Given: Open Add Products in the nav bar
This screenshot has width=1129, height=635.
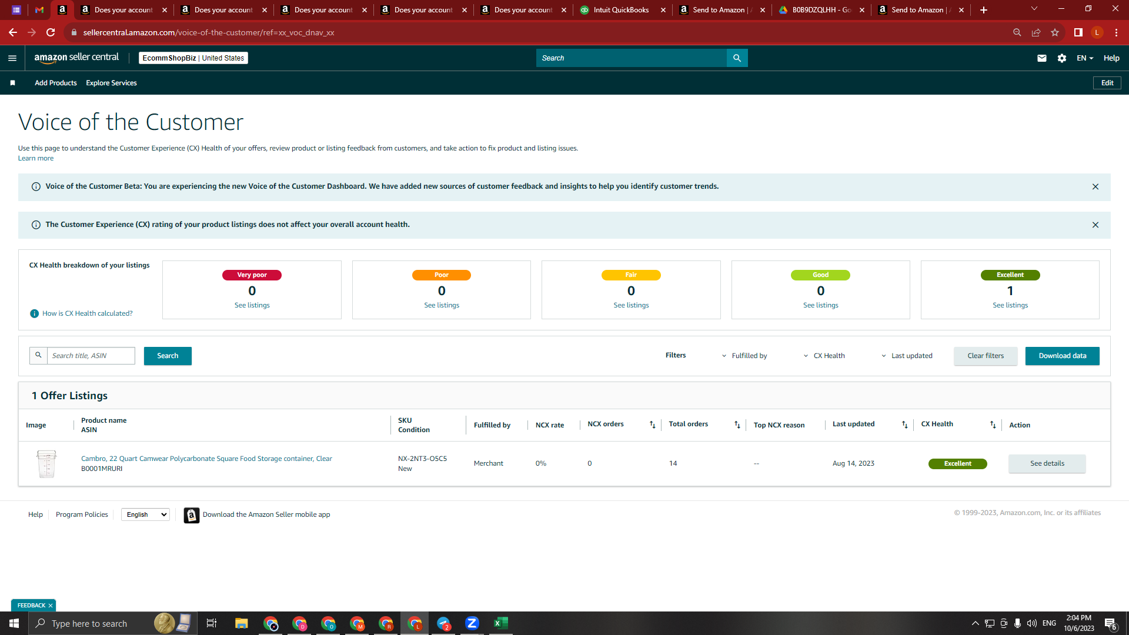Looking at the screenshot, I should [56, 83].
